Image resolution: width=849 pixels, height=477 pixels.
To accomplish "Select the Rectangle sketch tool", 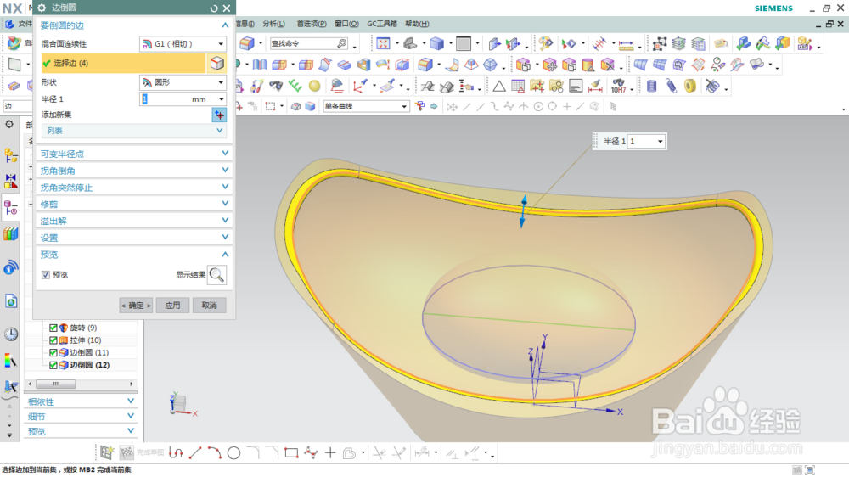I will click(291, 452).
